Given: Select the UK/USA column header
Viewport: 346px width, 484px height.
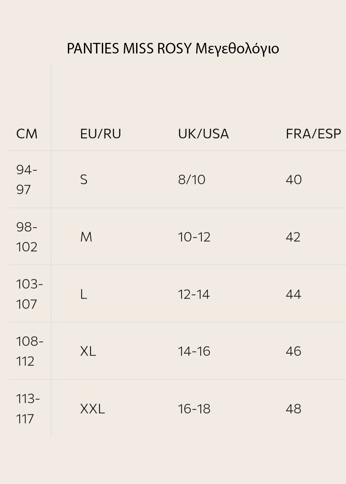Looking at the screenshot, I should tap(203, 134).
